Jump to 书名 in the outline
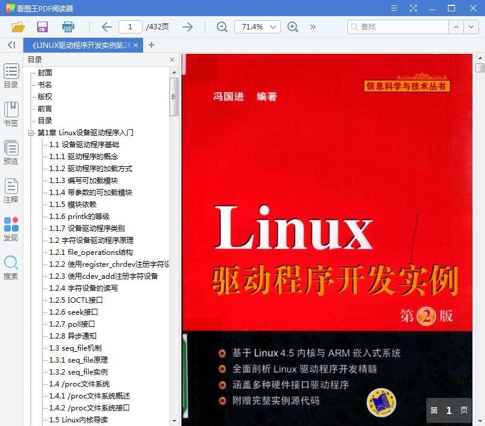Screen dimensions: 485x426 pyautogui.click(x=45, y=85)
